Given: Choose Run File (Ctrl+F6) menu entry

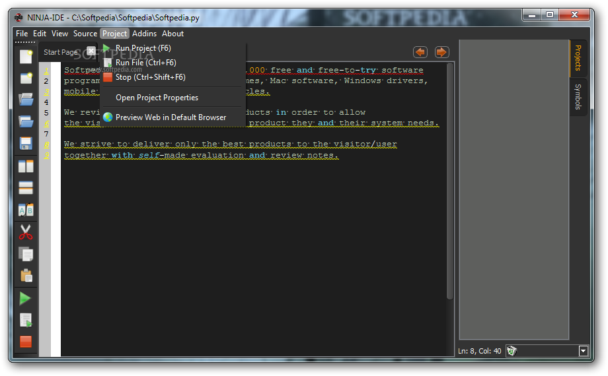Looking at the screenshot, I should (173, 63).
